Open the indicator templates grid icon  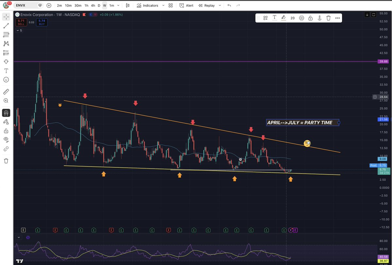[x=171, y=6]
